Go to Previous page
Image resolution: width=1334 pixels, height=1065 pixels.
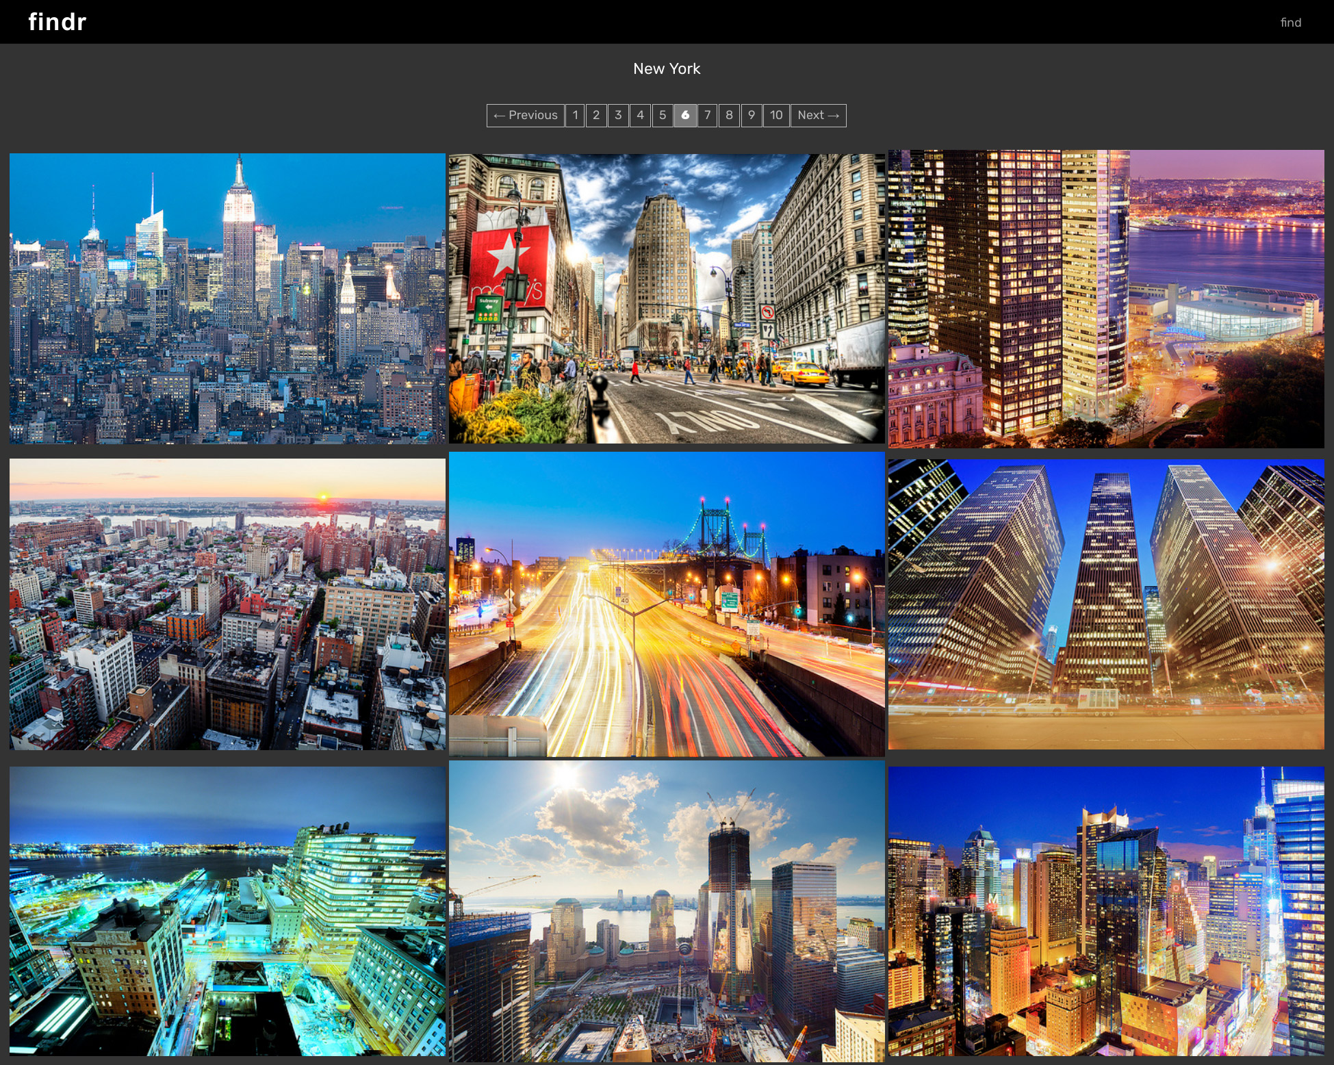(525, 115)
